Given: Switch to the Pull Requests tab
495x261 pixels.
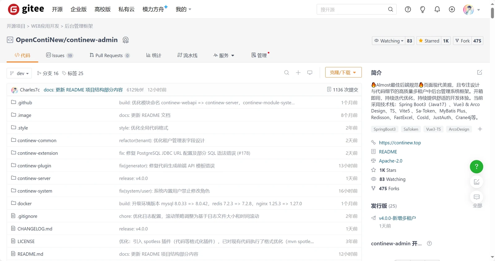Looking at the screenshot, I should point(110,56).
